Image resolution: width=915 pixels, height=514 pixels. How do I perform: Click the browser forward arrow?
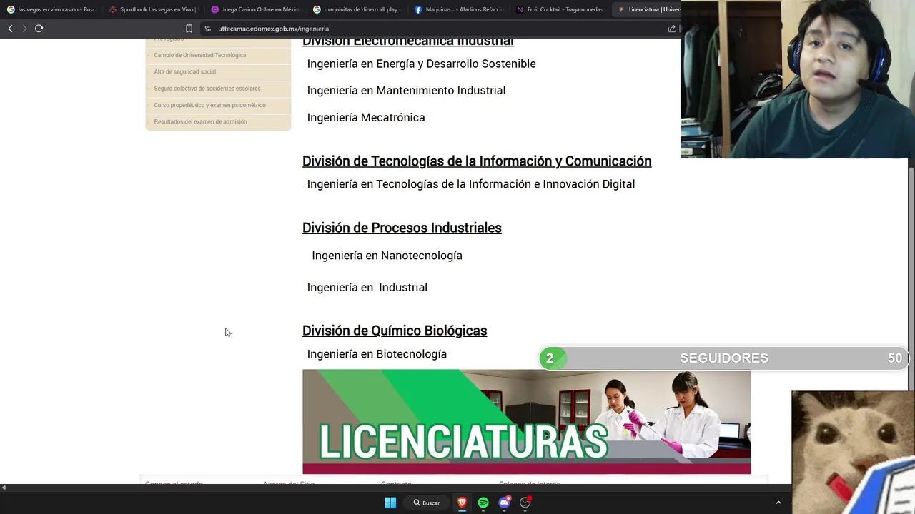point(24,29)
